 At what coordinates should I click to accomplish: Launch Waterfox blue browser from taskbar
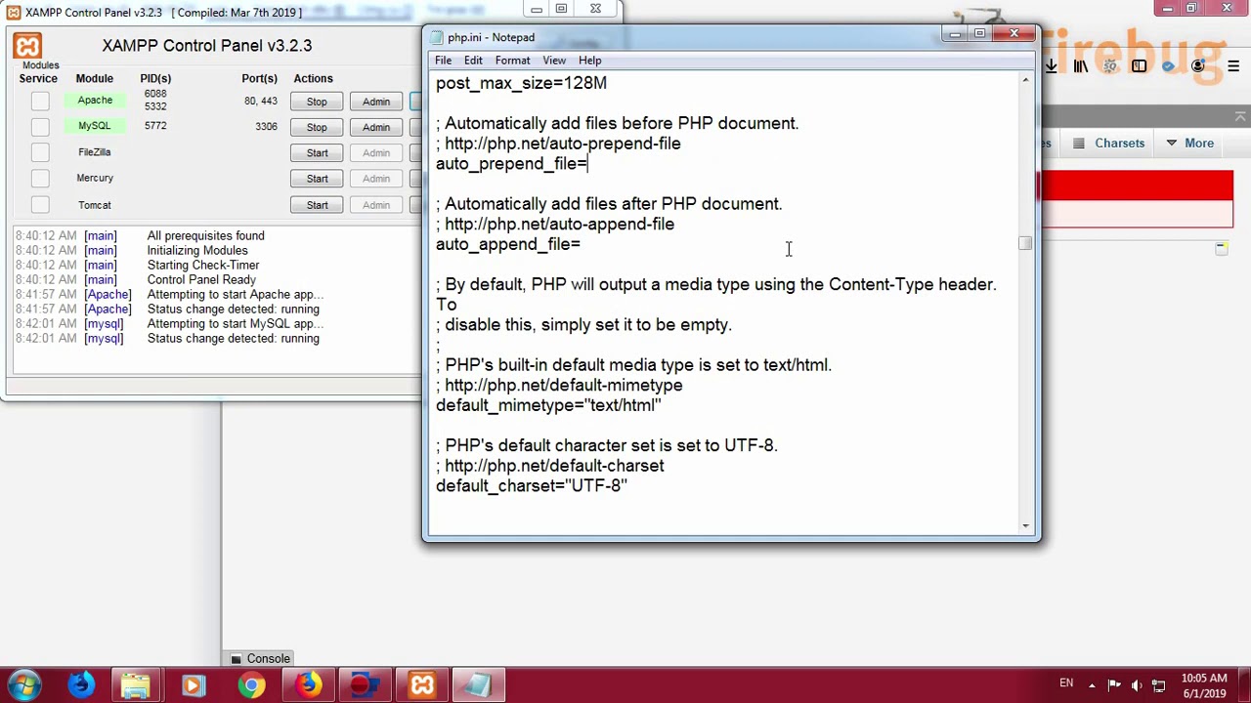coord(81,684)
